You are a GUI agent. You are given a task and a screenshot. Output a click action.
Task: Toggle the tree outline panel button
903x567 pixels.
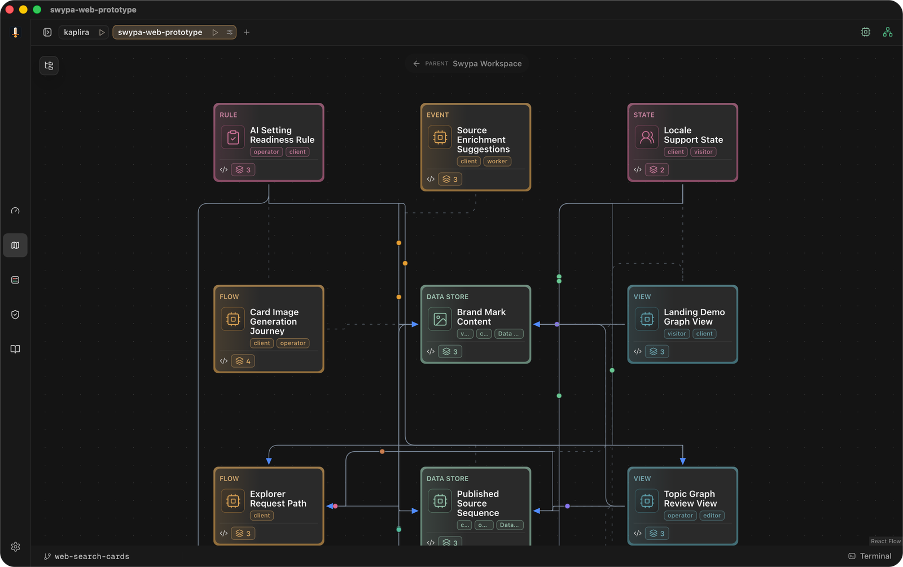tap(49, 66)
